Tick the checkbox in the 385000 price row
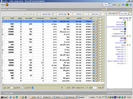This screenshot has height=99, width=133. point(100,60)
